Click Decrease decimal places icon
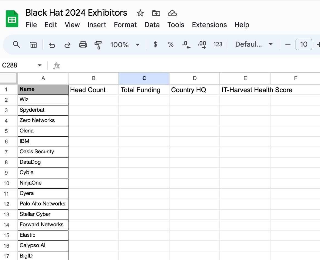 [186, 44]
